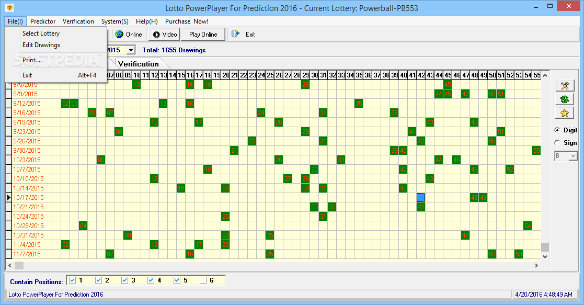Screen dimensions: 584x305
Task: Click the Exit toolbar button label
Action: [250, 35]
